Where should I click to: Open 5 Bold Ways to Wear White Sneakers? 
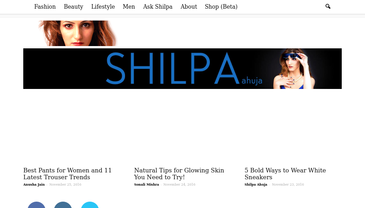(285, 174)
